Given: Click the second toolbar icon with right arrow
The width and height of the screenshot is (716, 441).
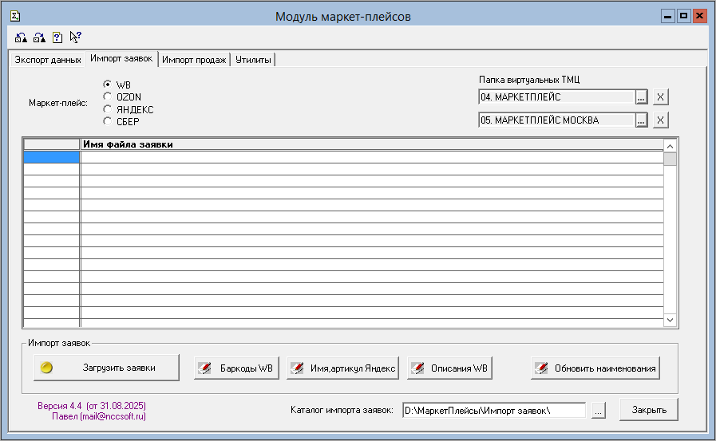Looking at the screenshot, I should pos(39,37).
